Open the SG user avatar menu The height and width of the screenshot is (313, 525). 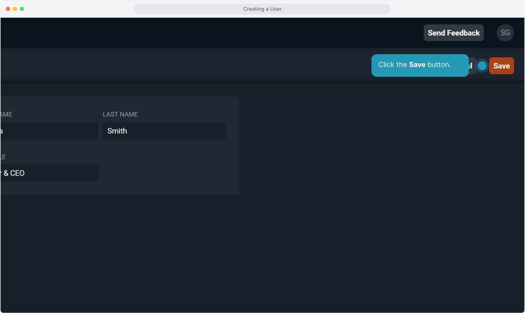[x=505, y=33]
